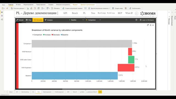Navigate to BEP page link
The image size is (176, 99).
[120, 13]
